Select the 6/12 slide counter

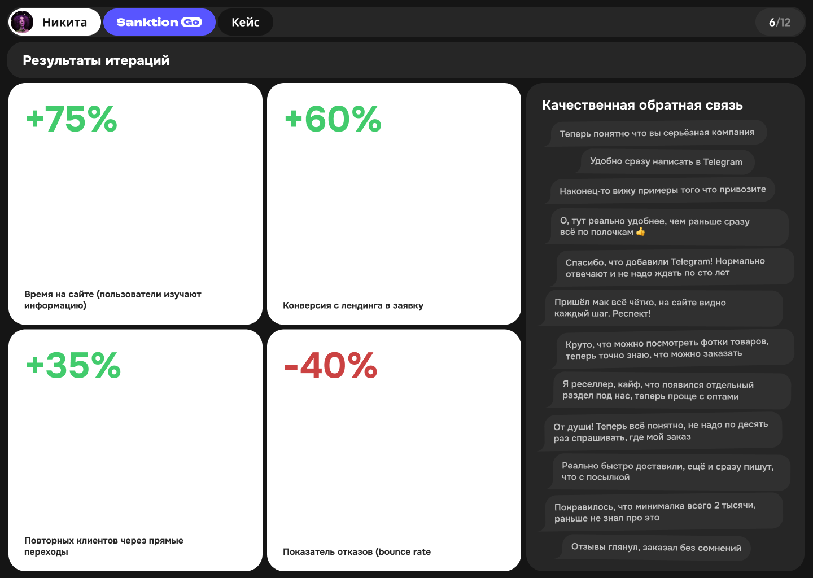780,21
